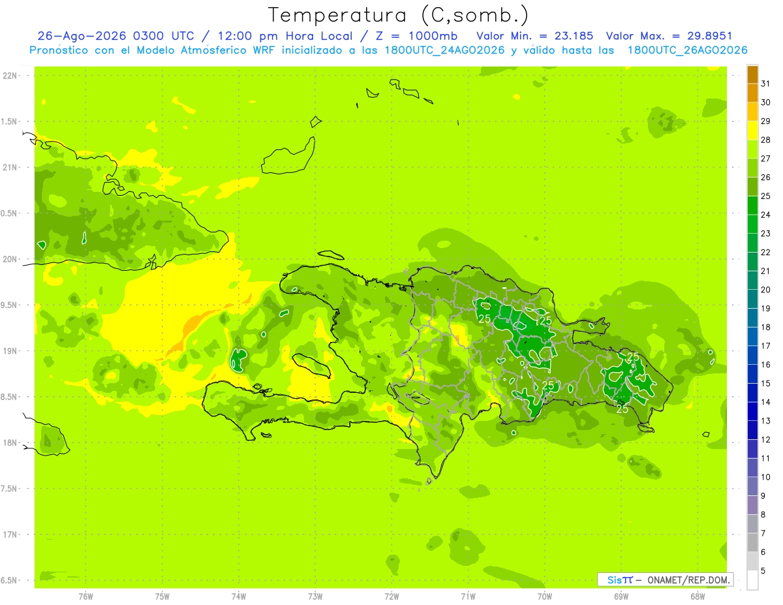Viewport: 783px width, 605px height.
Task: Click the 'Sistt - ONAMET/REP.DOM.' credit box
Action: [x=665, y=580]
